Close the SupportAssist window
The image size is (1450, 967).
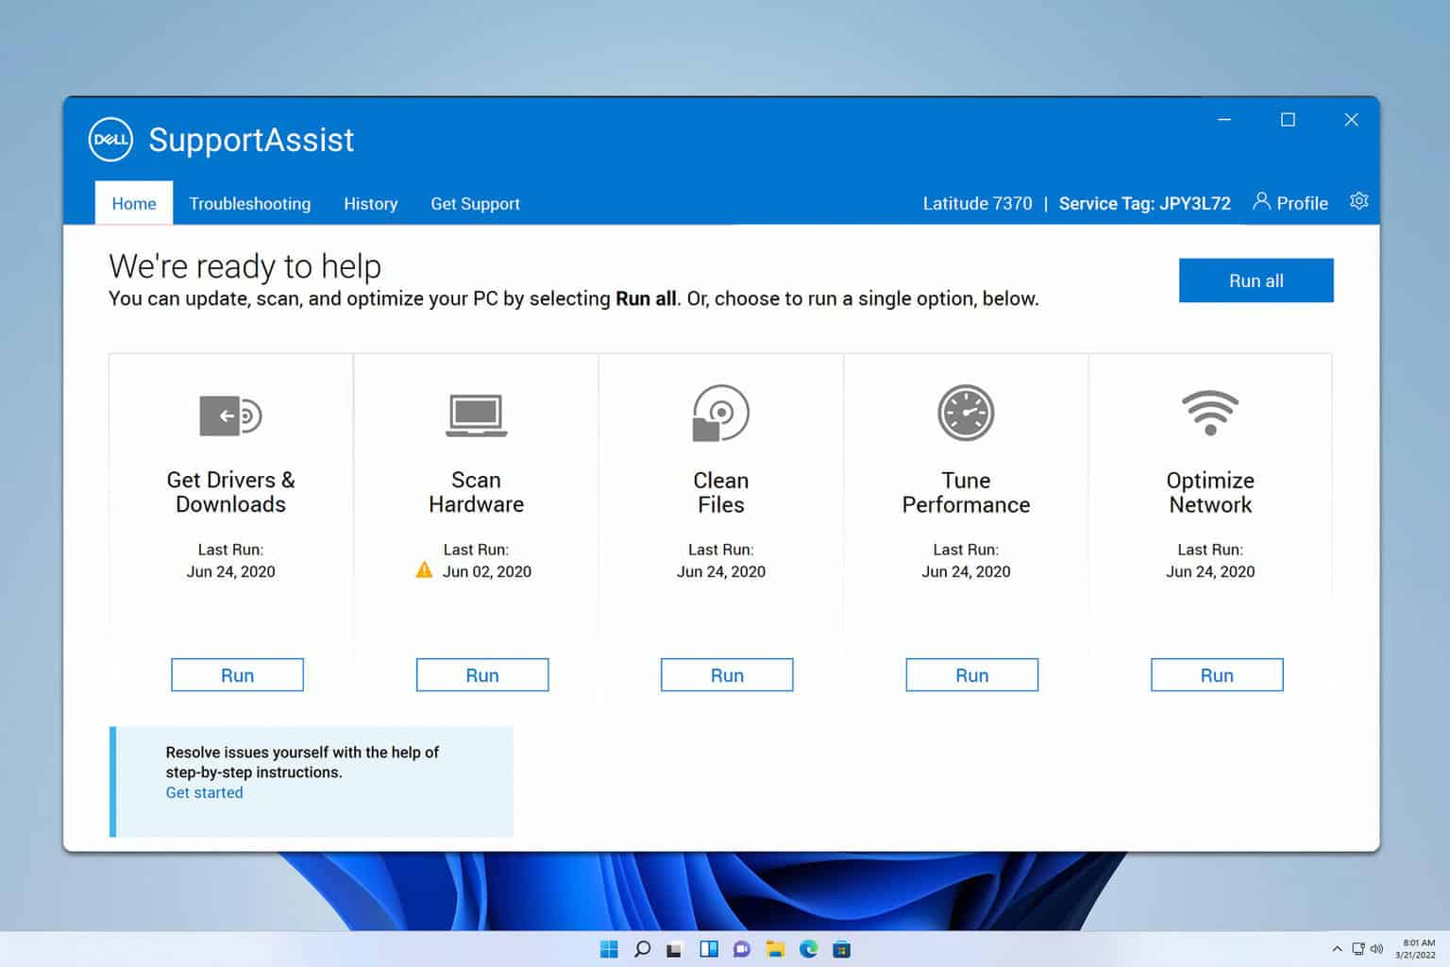[1351, 120]
